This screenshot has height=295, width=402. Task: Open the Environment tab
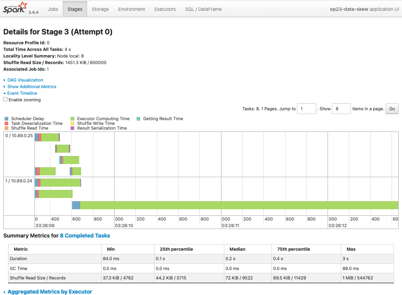pos(131,9)
